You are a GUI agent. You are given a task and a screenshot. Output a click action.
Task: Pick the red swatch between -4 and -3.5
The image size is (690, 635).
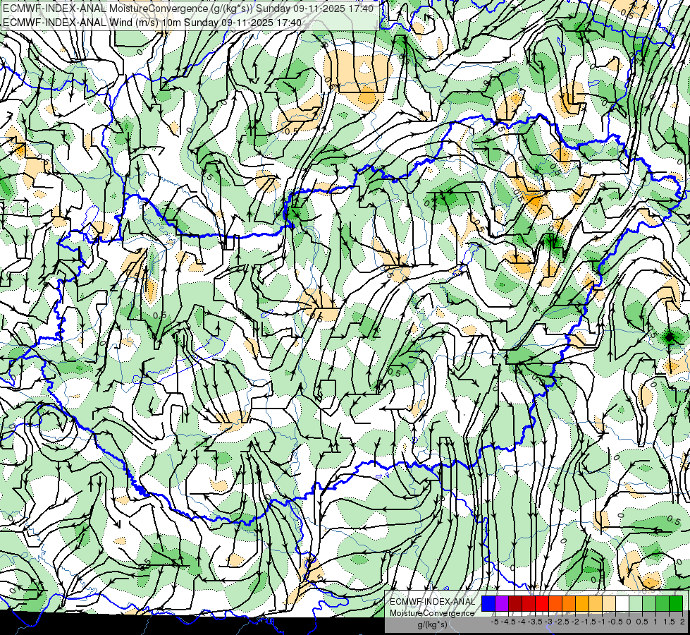(529, 603)
